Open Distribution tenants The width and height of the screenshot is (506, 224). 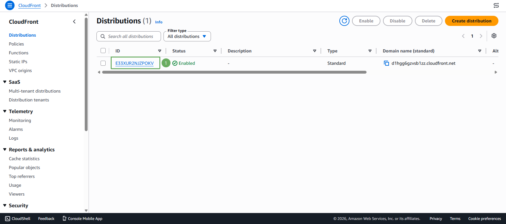tap(29, 100)
